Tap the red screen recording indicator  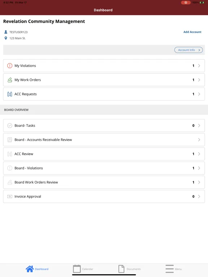coord(186,3)
